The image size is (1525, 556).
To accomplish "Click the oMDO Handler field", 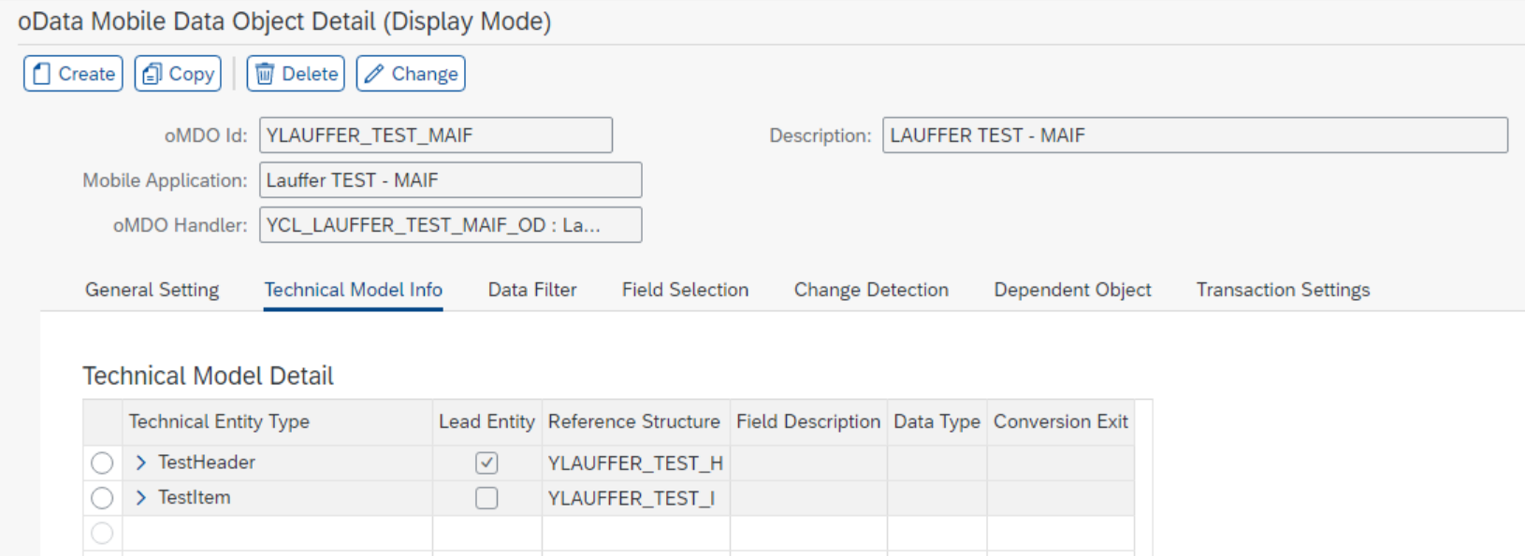I will click(450, 225).
